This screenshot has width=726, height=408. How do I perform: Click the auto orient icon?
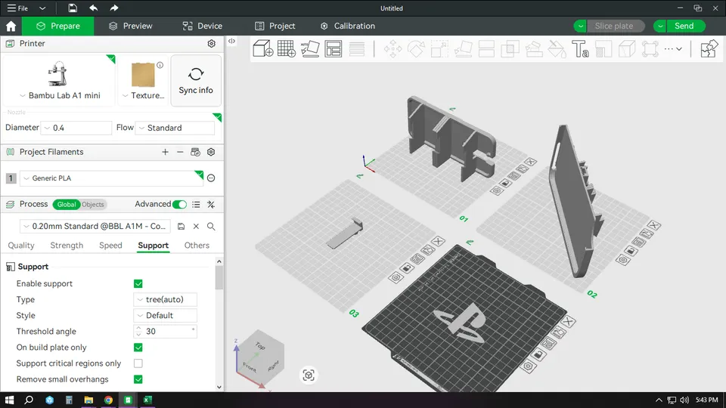(x=310, y=48)
